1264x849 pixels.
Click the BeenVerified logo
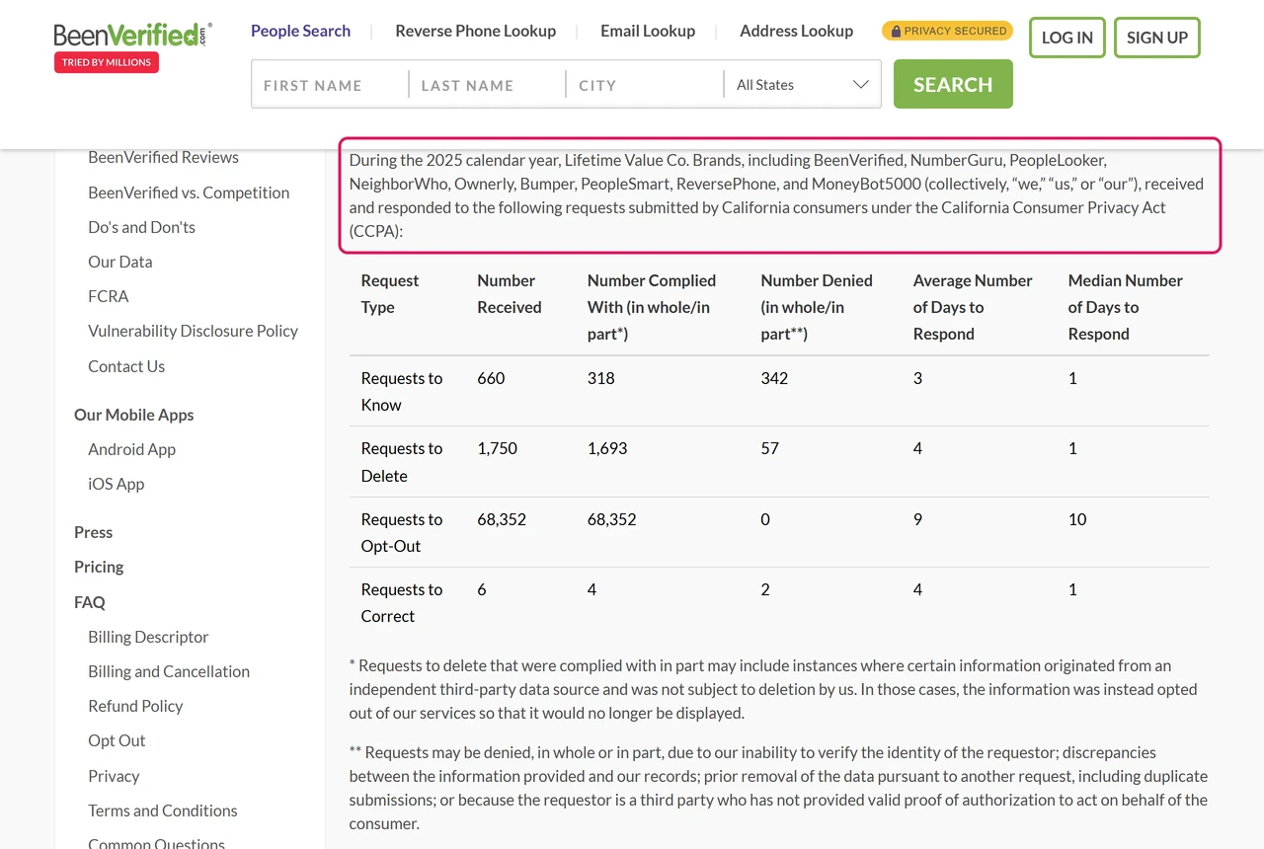[133, 36]
